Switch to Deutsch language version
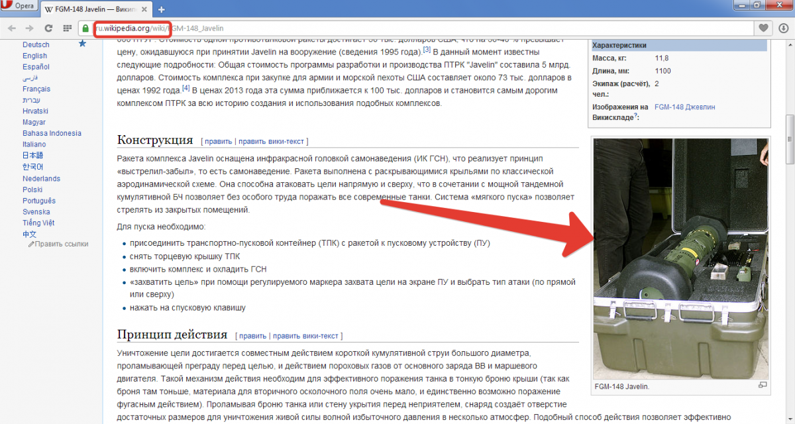The height and width of the screenshot is (424, 795). [36, 44]
